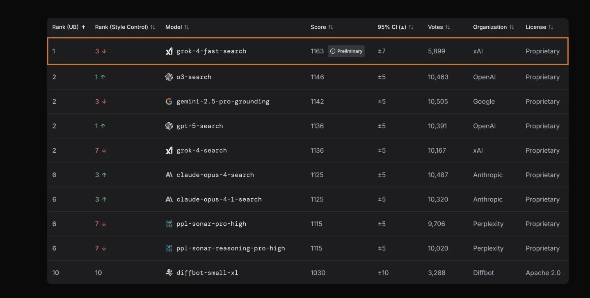Select the ppl-sonar-reasoning-pro-high row name
This screenshot has height=298, width=590.
230,248
